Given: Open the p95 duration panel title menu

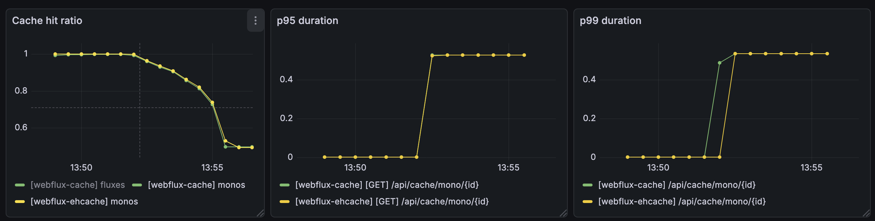Looking at the screenshot, I should coord(307,20).
